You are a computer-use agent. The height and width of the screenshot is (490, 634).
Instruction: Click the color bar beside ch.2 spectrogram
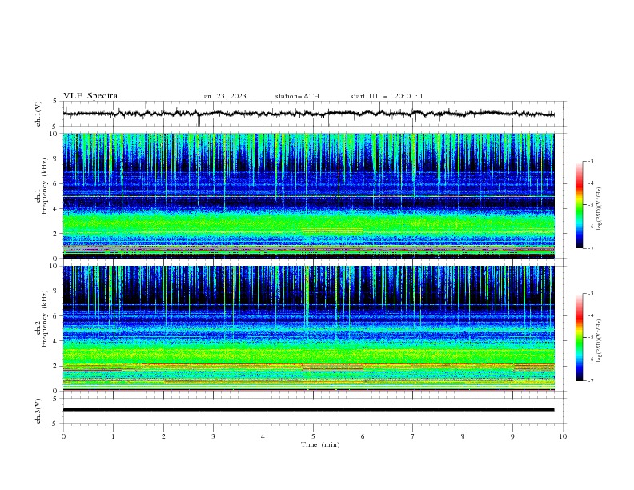click(579, 337)
